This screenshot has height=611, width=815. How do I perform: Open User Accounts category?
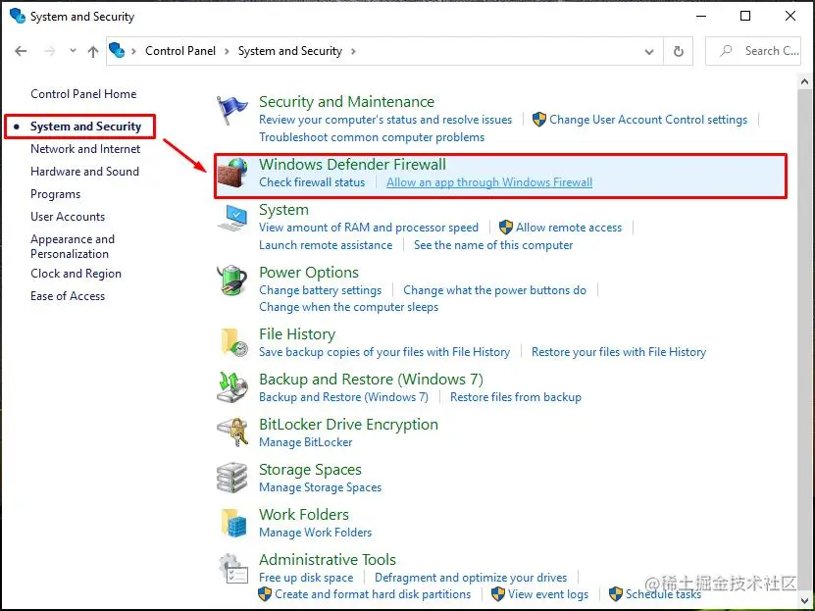click(68, 217)
